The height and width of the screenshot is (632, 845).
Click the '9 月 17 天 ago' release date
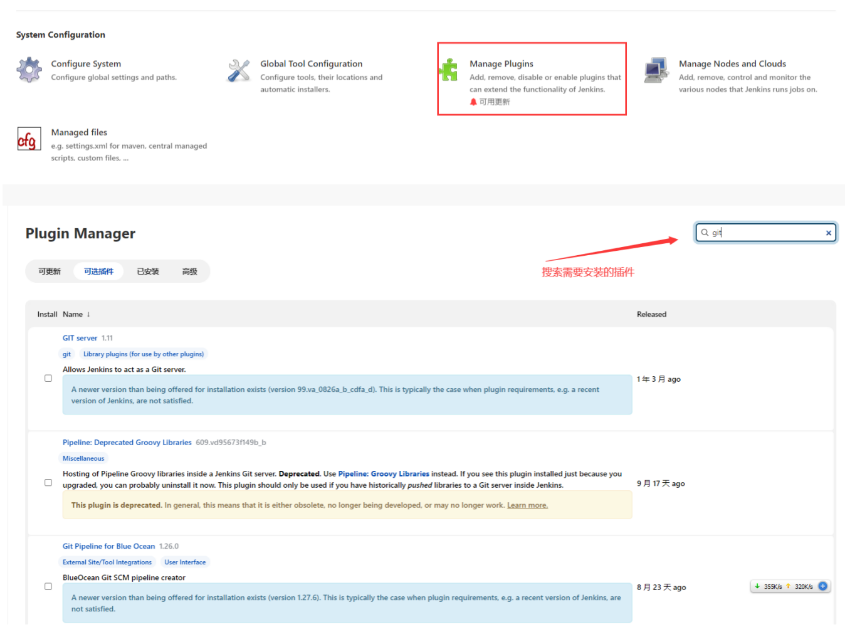661,483
